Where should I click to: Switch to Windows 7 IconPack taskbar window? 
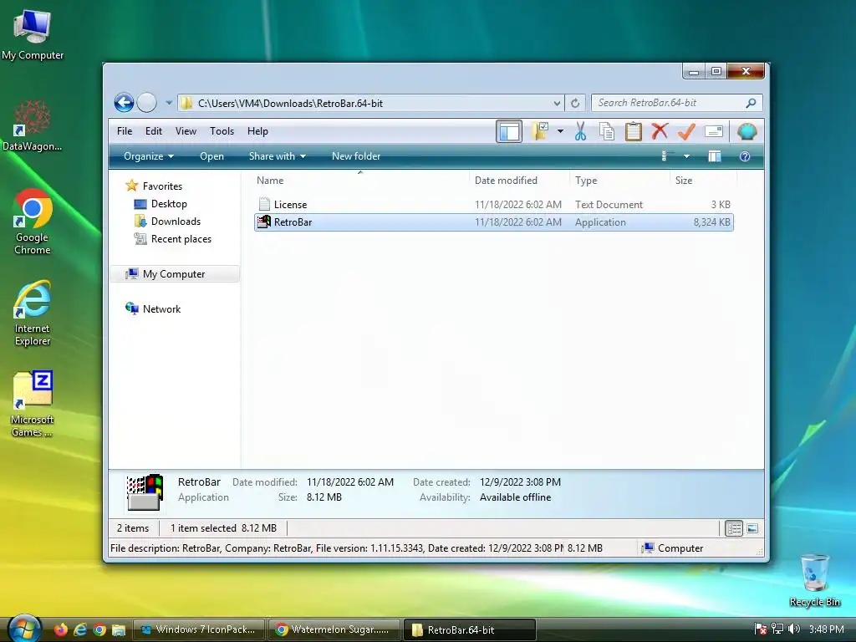coord(199,629)
